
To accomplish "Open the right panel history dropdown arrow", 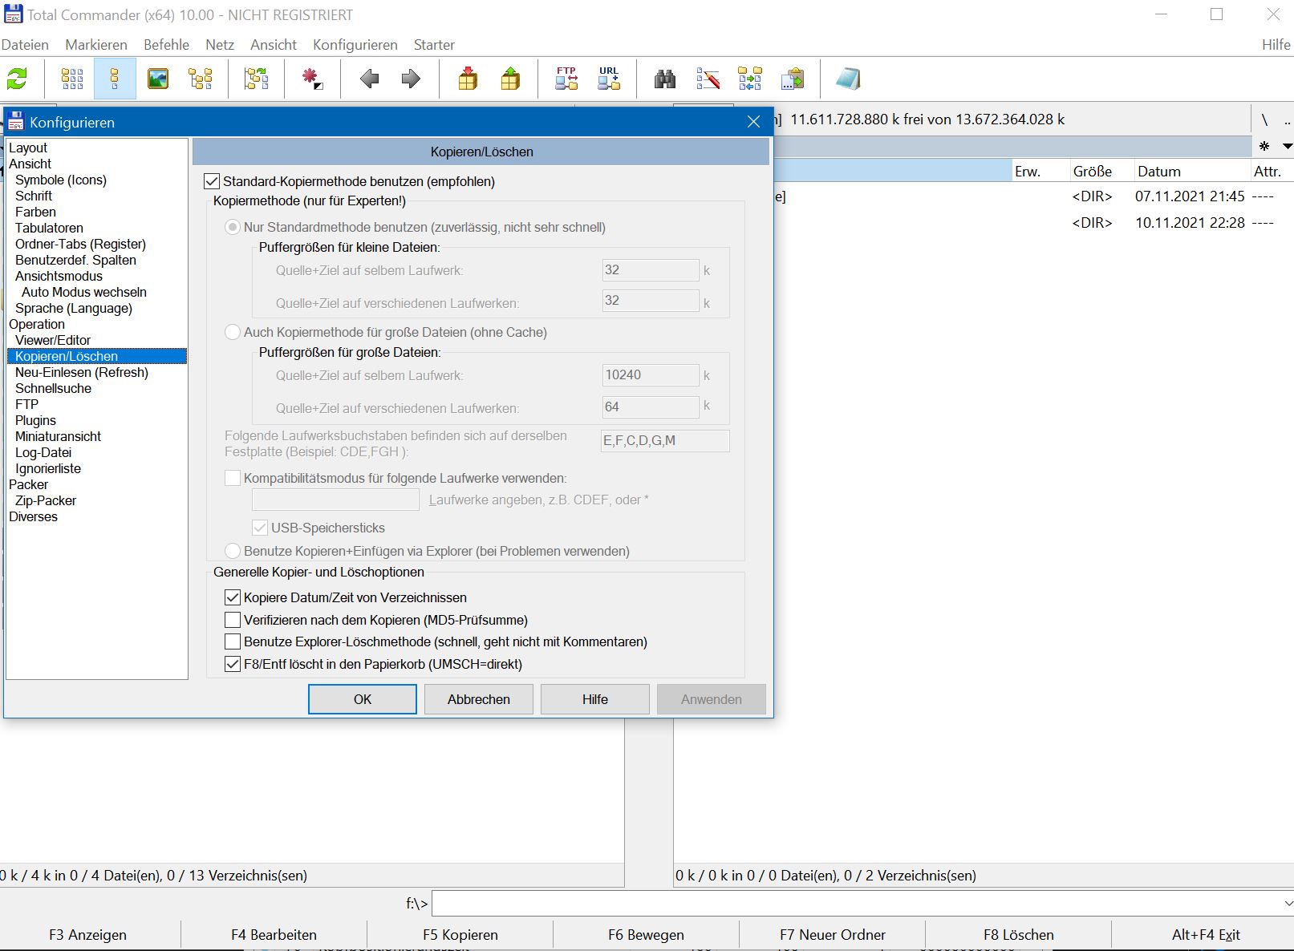I will coord(1287,146).
